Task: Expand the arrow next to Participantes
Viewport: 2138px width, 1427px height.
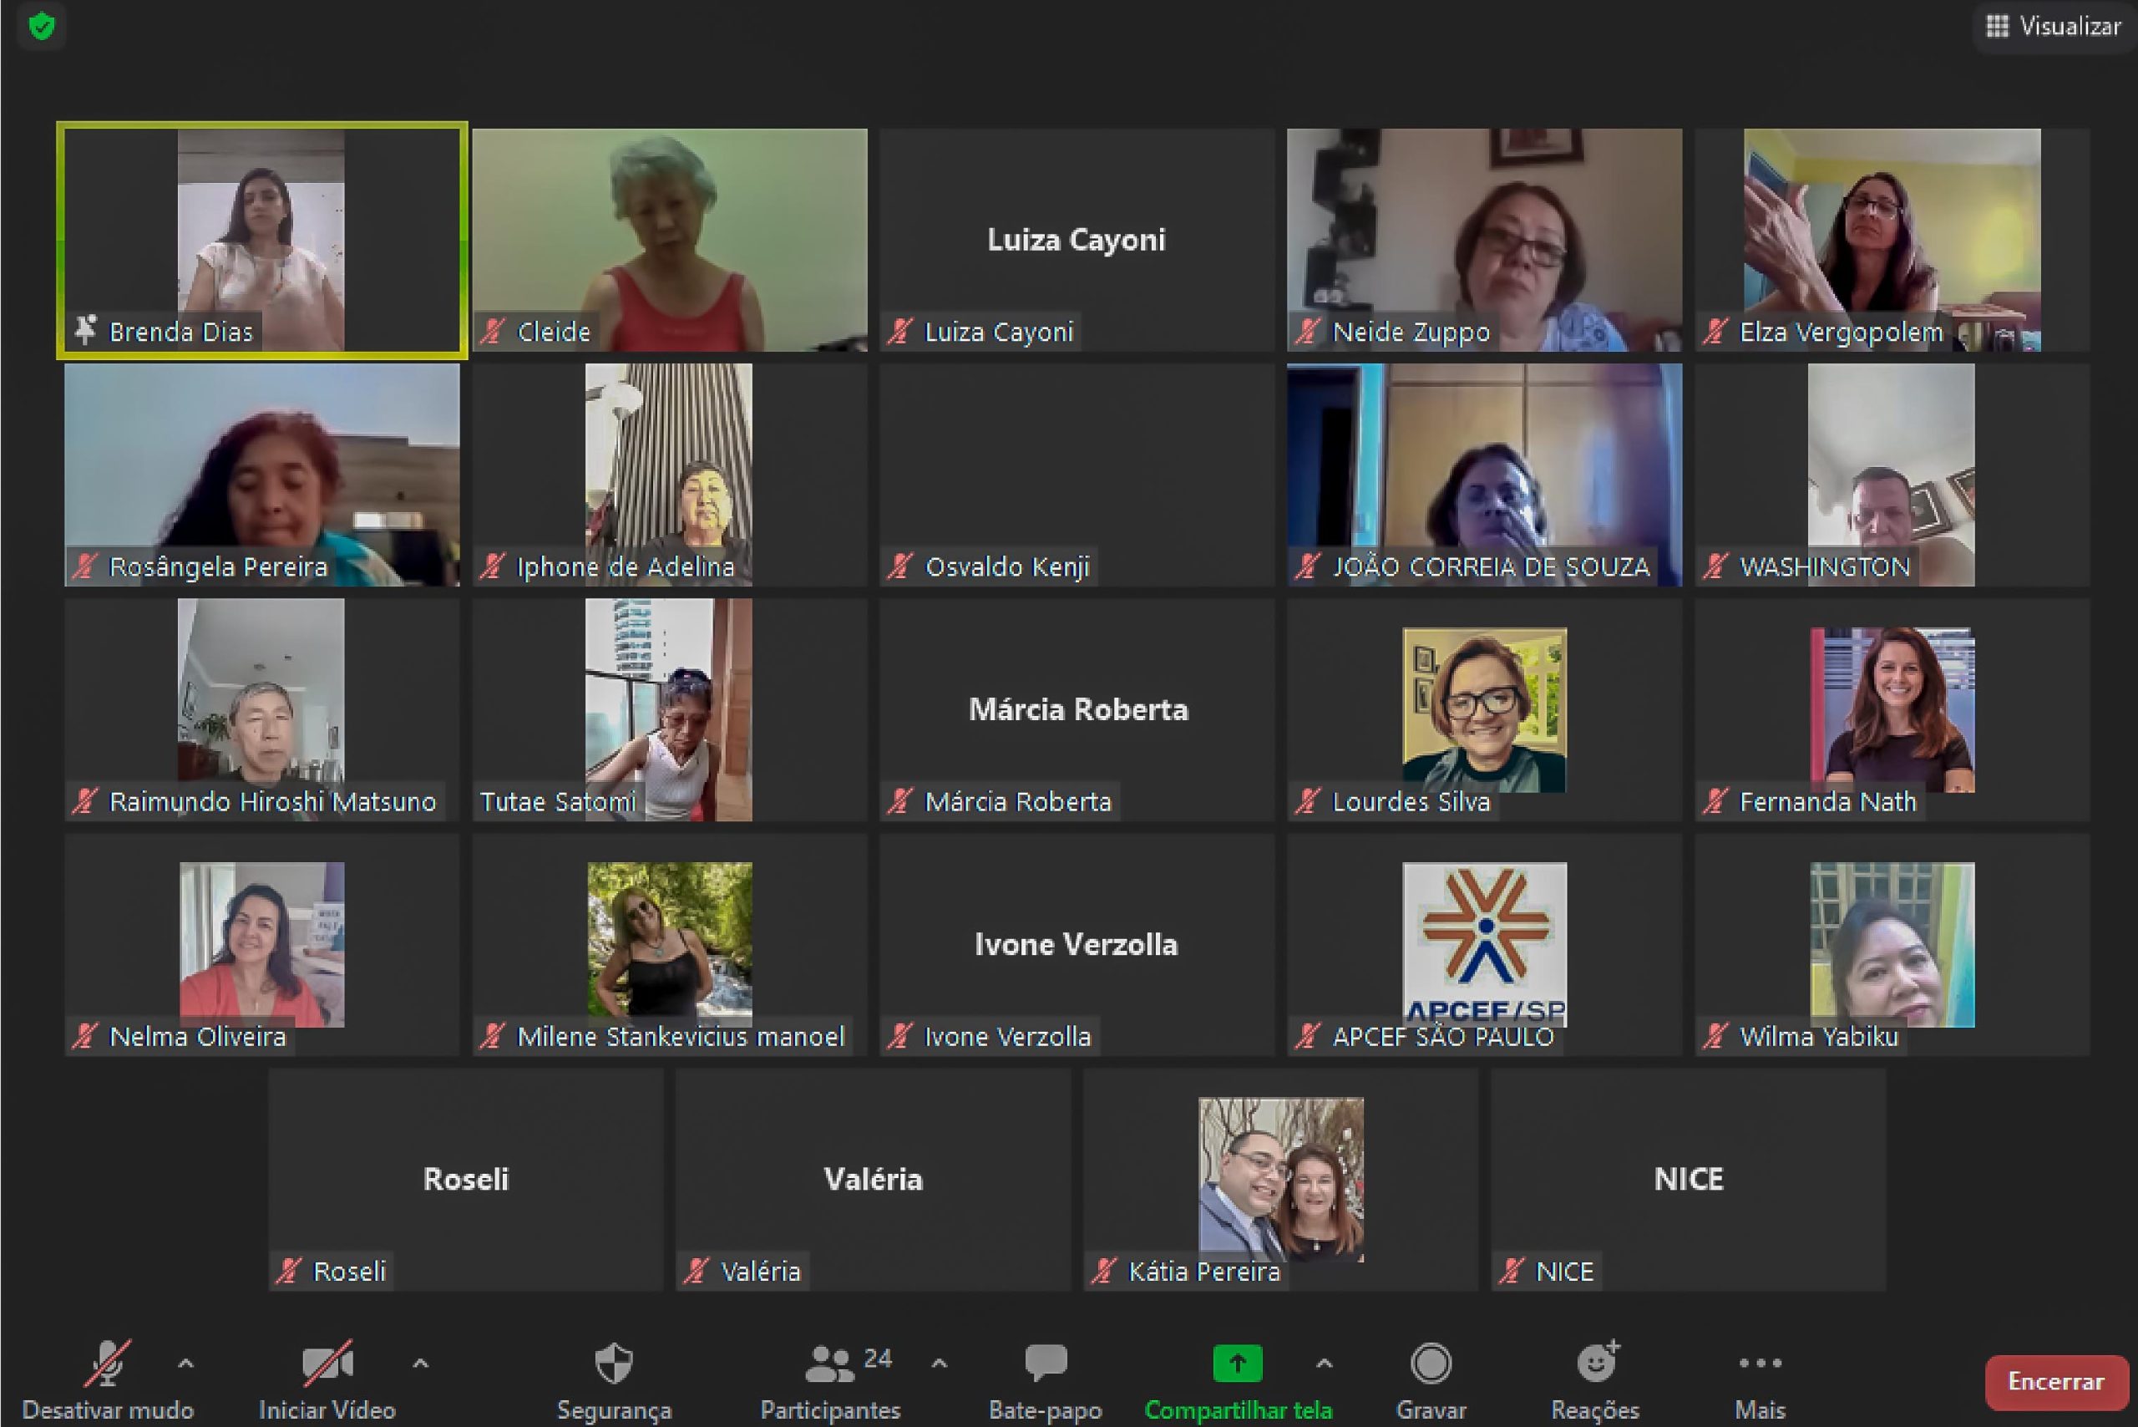Action: (940, 1363)
